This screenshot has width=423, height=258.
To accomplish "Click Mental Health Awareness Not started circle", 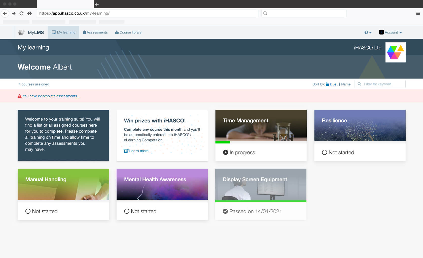I will 127,211.
